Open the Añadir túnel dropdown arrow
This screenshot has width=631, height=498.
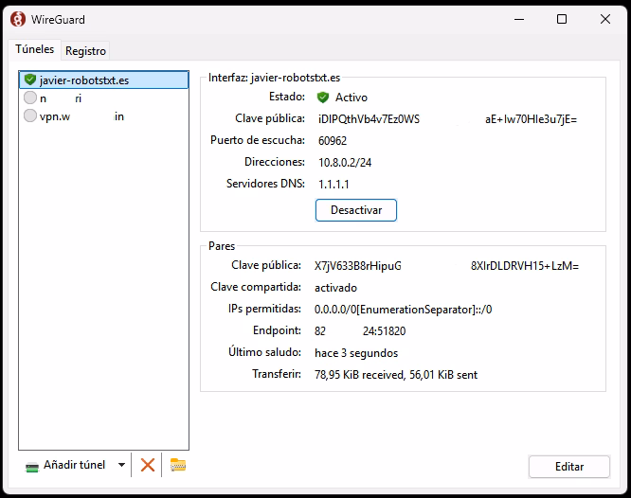[x=121, y=465]
